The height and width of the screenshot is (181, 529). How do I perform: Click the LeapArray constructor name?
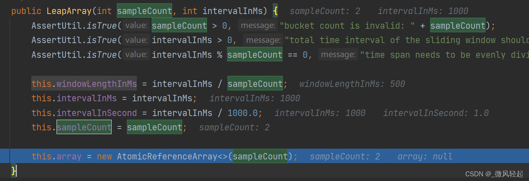coord(69,11)
